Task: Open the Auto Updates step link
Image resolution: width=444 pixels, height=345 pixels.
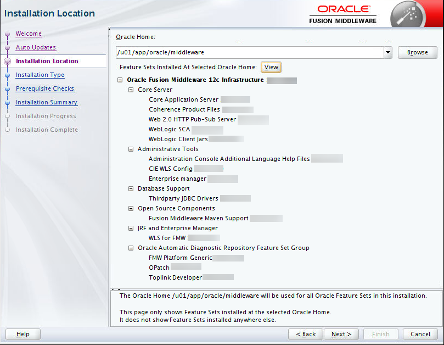Action: [x=36, y=47]
